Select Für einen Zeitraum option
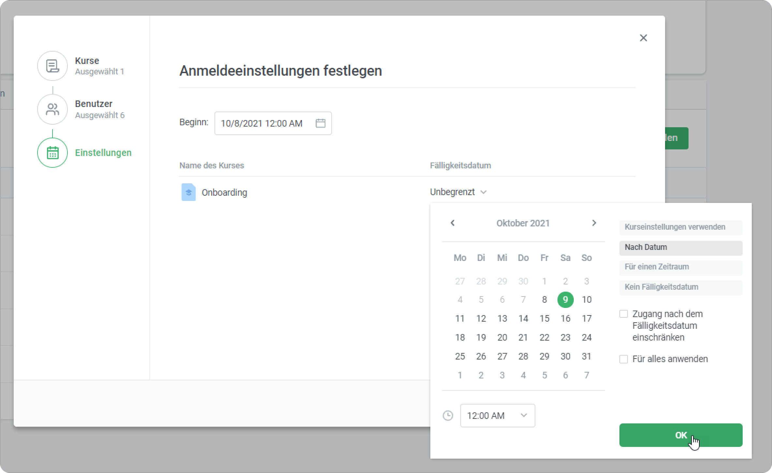This screenshot has height=473, width=772. pyautogui.click(x=681, y=267)
